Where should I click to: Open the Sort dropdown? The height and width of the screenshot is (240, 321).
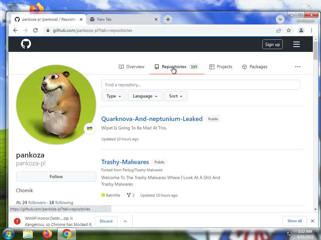(x=176, y=96)
